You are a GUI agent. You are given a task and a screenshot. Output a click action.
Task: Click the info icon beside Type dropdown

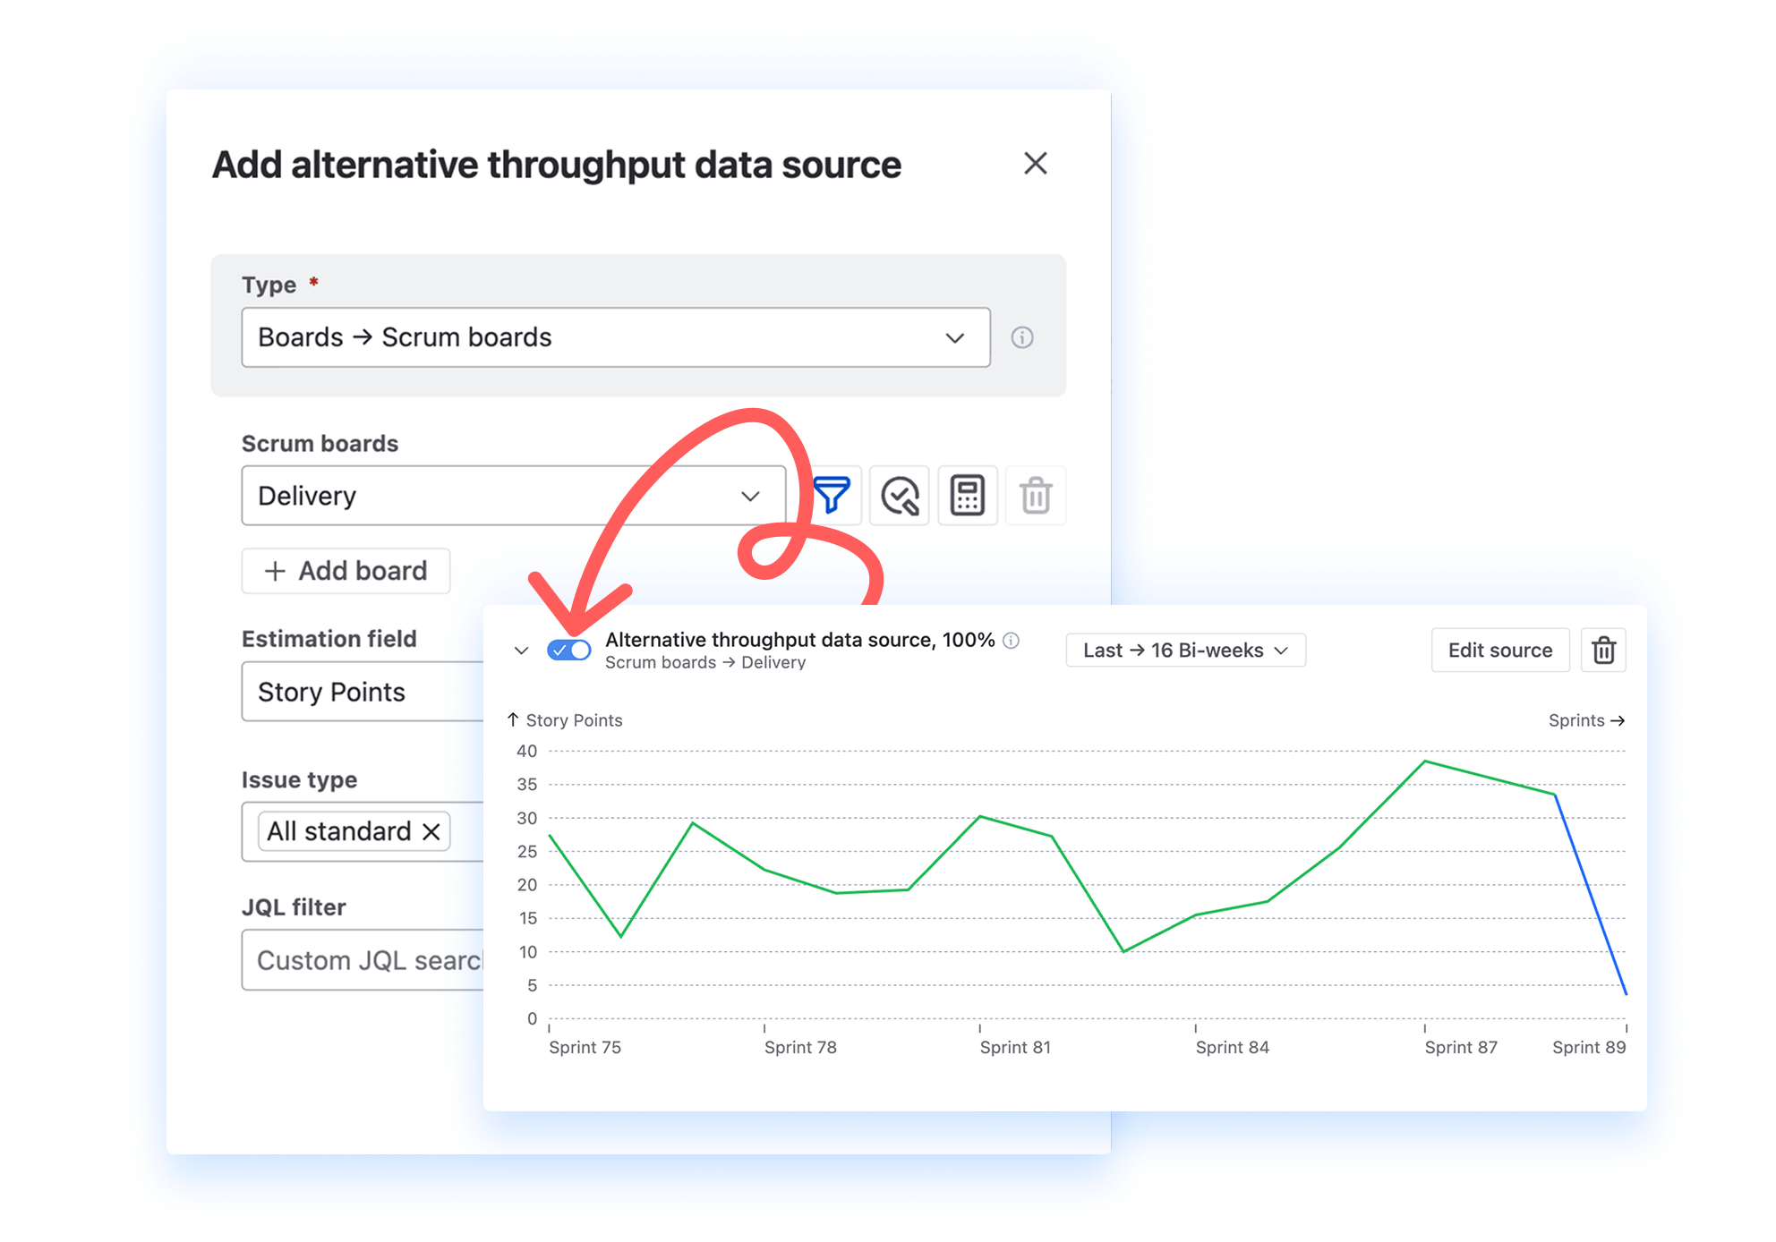coord(1022,337)
